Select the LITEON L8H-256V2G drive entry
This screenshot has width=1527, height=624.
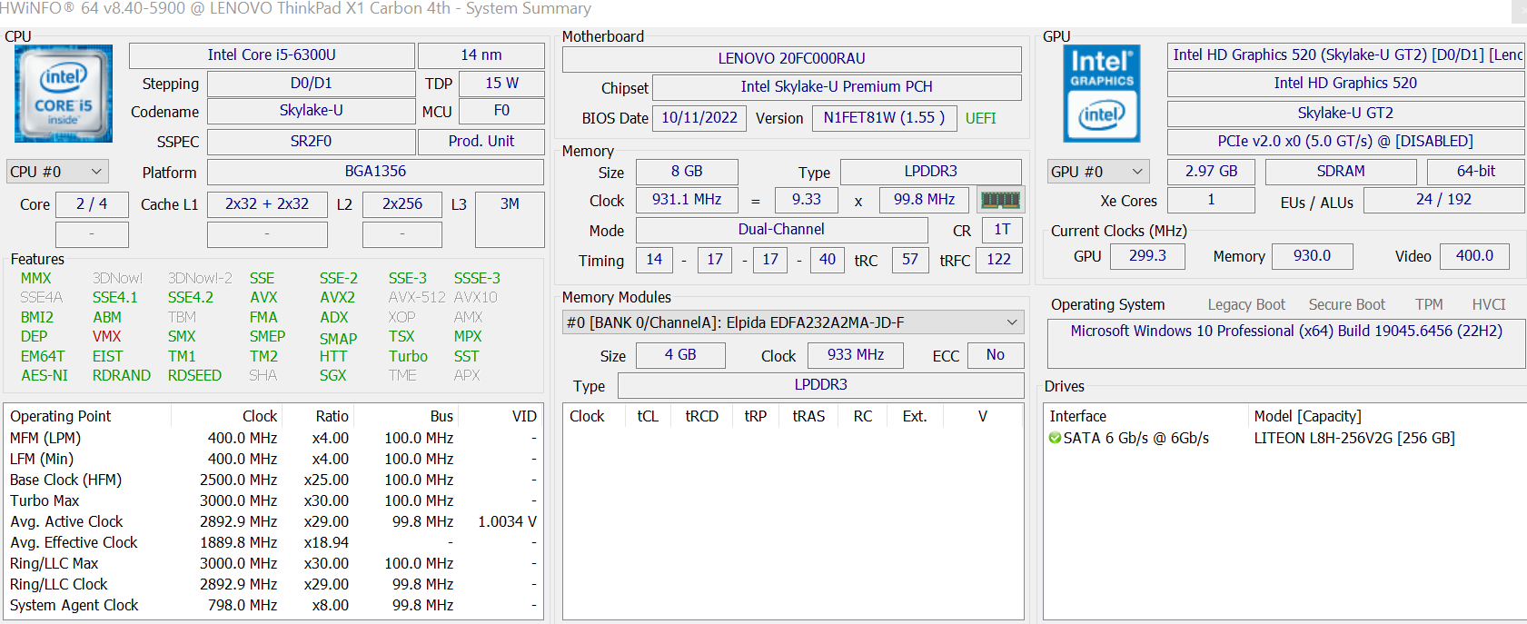[1353, 438]
